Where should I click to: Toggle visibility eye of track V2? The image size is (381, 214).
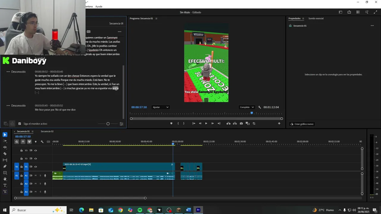coord(36,158)
